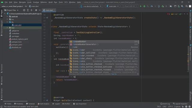
Task: Run the app with the green play button
Action: click(141, 6)
